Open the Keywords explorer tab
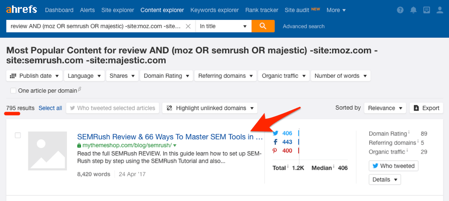The width and height of the screenshot is (449, 201). pos(215,10)
